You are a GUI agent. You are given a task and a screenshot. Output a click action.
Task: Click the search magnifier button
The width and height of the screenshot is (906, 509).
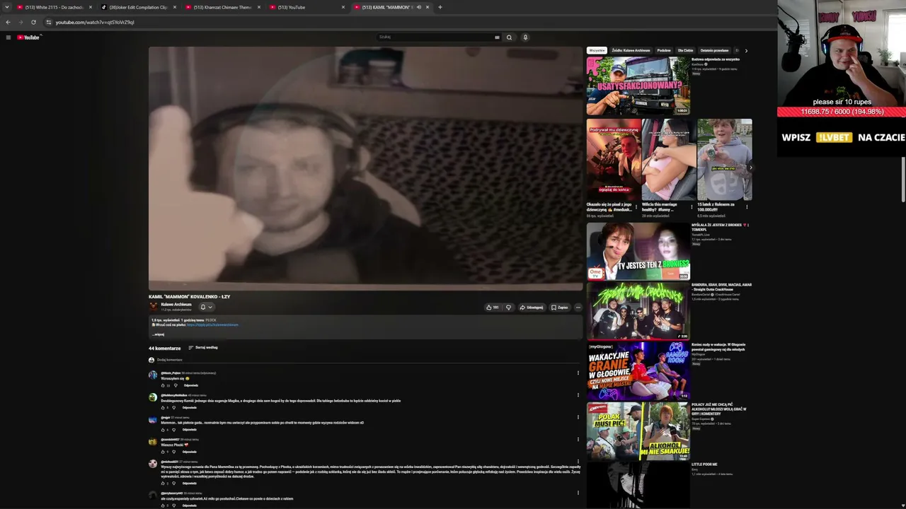pos(509,37)
